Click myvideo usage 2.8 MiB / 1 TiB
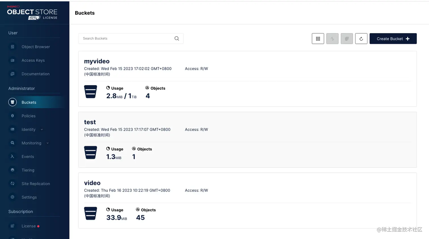This screenshot has width=429, height=239. point(121,96)
